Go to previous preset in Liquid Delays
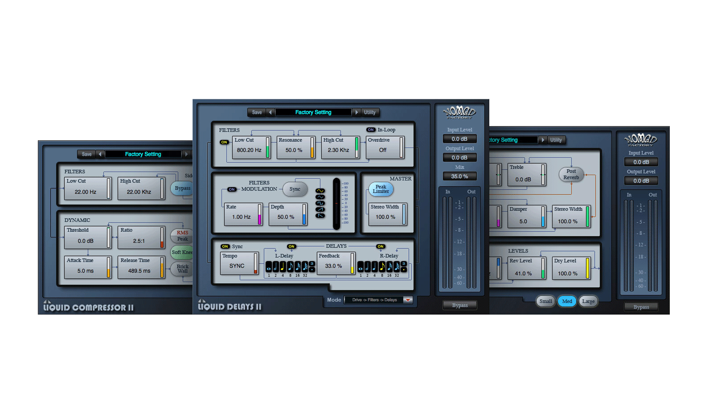The image size is (713, 401). 270,112
